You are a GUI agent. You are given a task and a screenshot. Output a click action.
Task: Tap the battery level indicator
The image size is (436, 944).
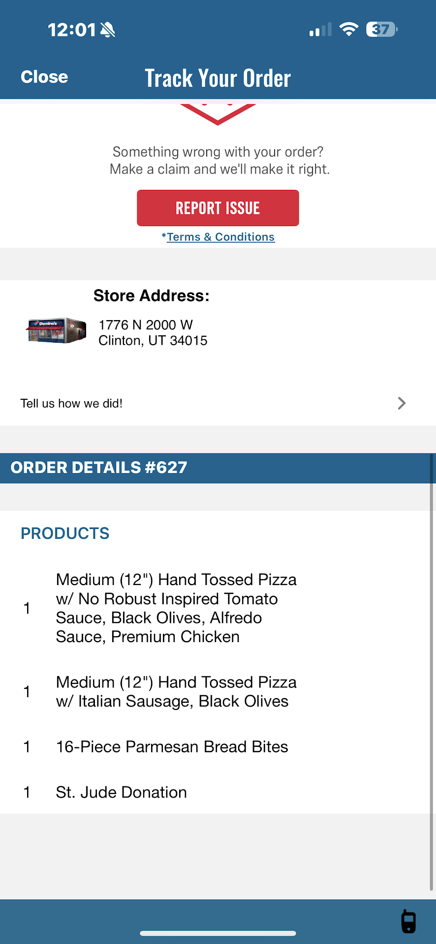(x=381, y=29)
